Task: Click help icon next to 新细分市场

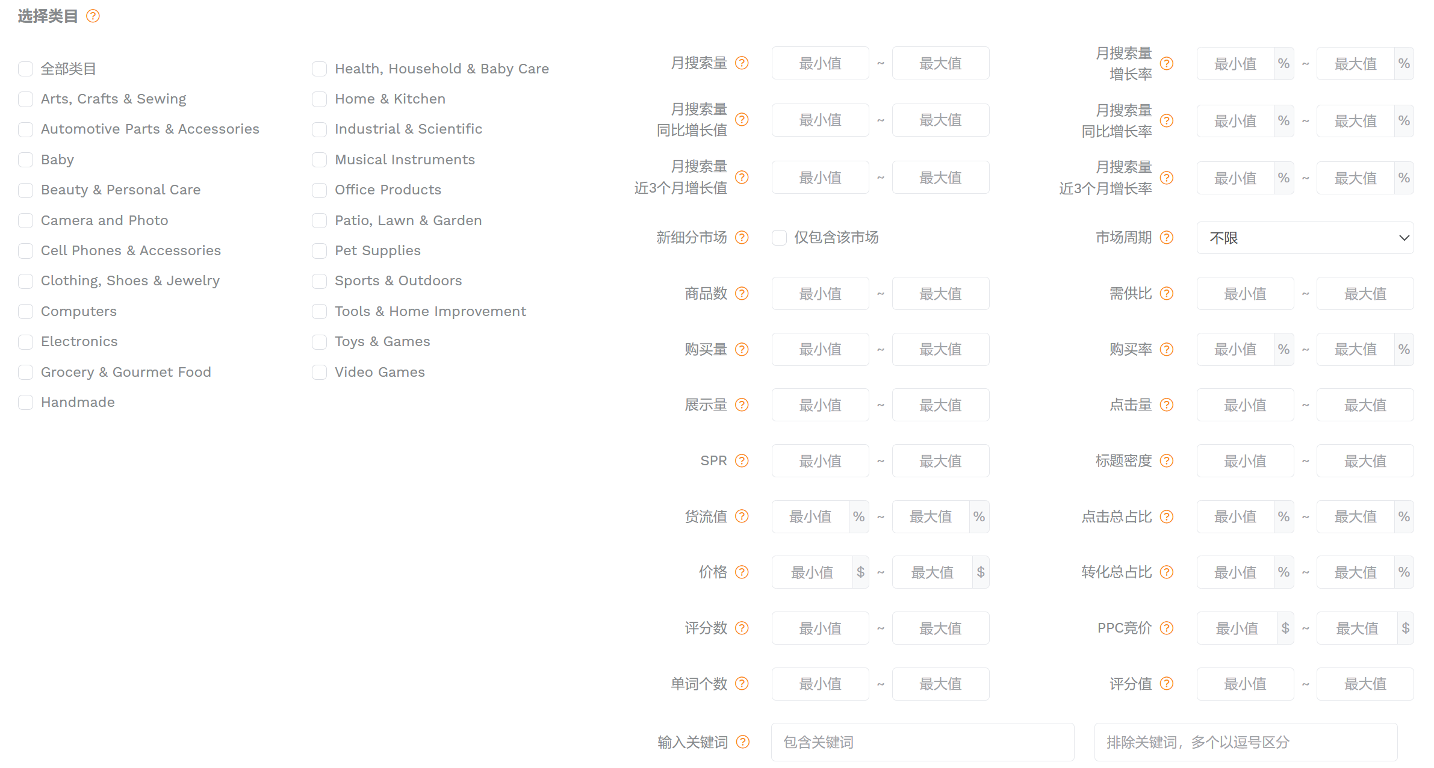Action: click(x=742, y=238)
